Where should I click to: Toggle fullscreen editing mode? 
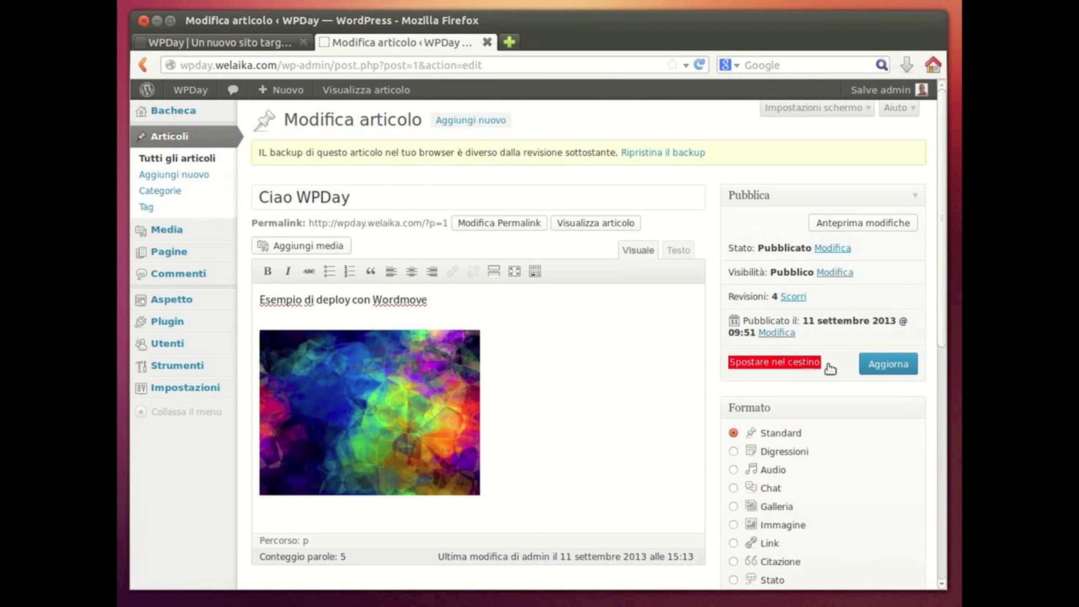click(x=514, y=271)
